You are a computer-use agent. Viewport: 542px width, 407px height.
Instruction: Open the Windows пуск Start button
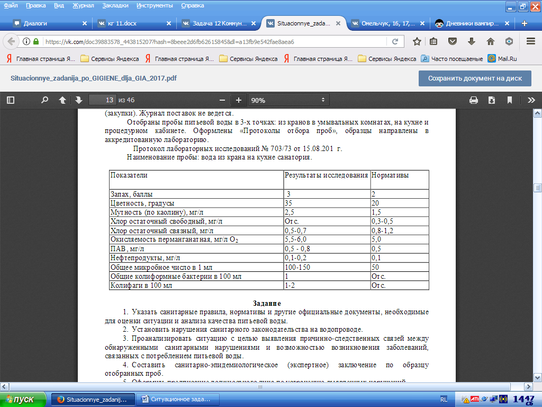pos(23,400)
